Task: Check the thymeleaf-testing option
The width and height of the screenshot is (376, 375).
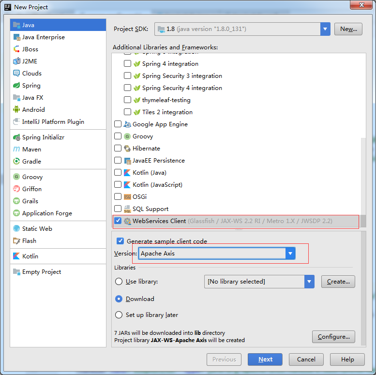Action: tap(127, 100)
